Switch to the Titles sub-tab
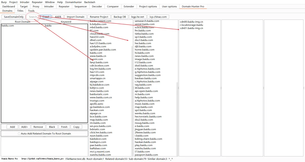This screenshot has width=305, height=162. (20, 11)
